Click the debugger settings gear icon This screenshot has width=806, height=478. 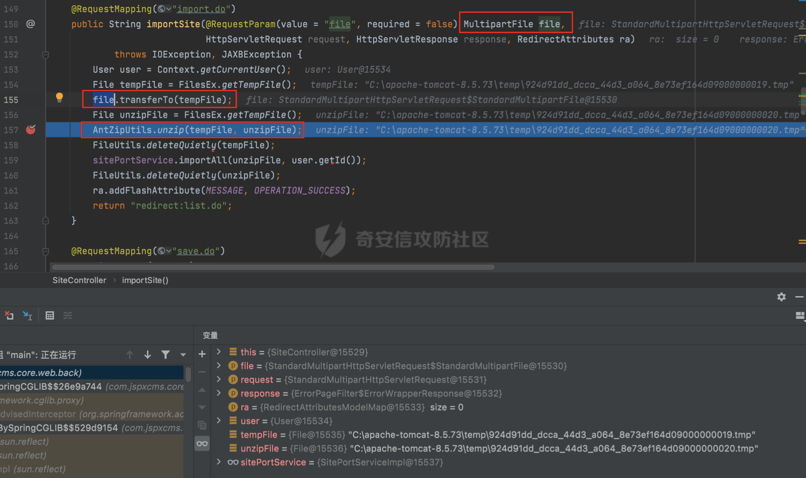[x=781, y=297]
